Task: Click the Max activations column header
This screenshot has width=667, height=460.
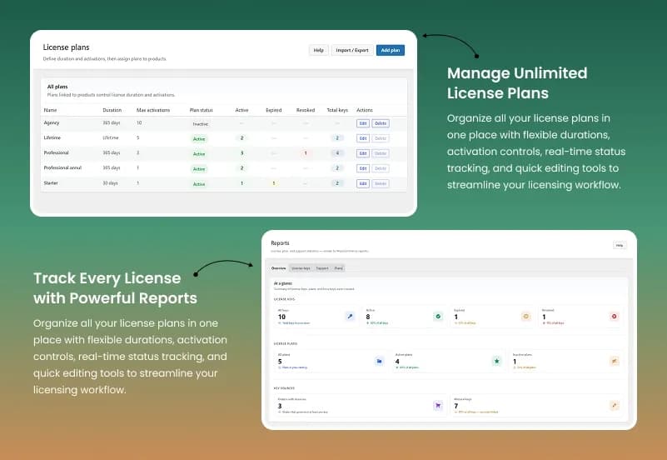Action: click(153, 110)
